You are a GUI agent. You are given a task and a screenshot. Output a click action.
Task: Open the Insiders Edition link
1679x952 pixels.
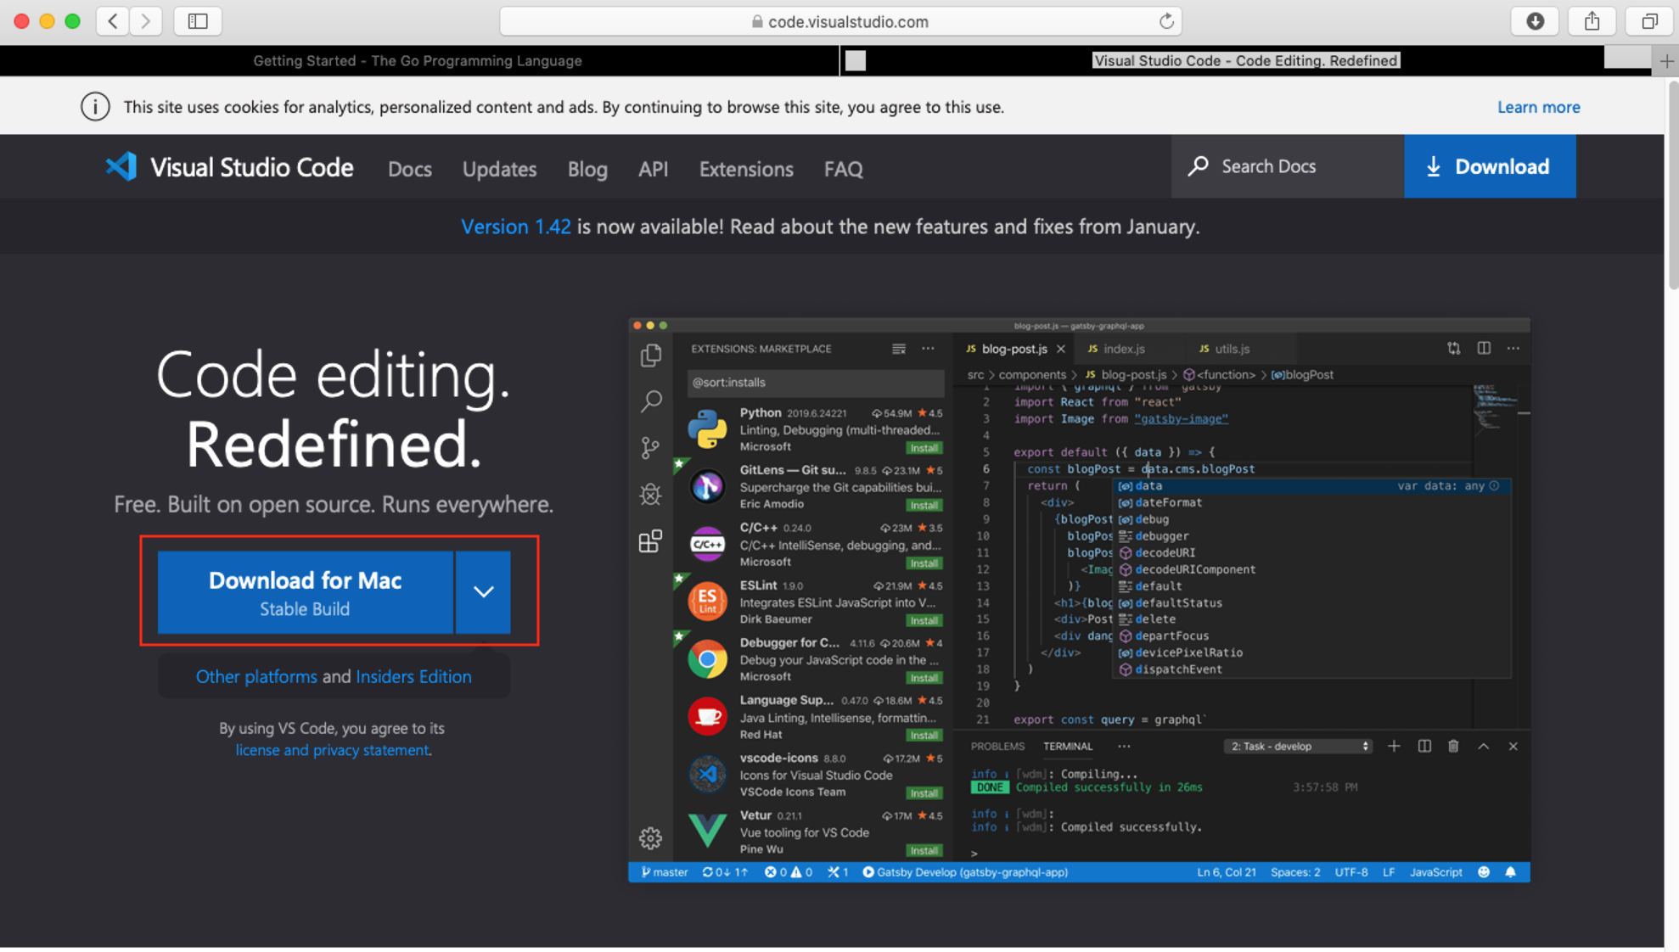tap(413, 676)
